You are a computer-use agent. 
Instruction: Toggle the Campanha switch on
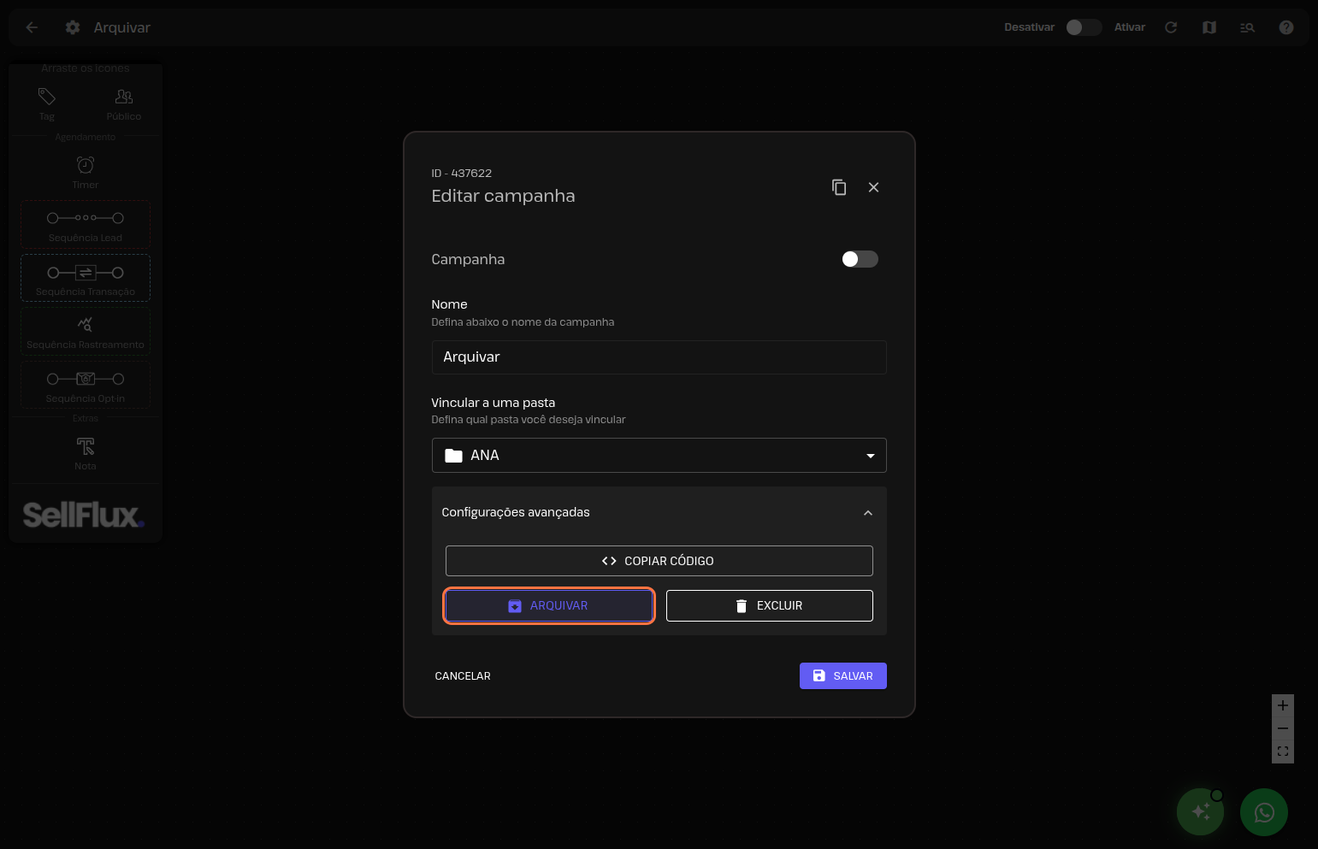(x=860, y=259)
